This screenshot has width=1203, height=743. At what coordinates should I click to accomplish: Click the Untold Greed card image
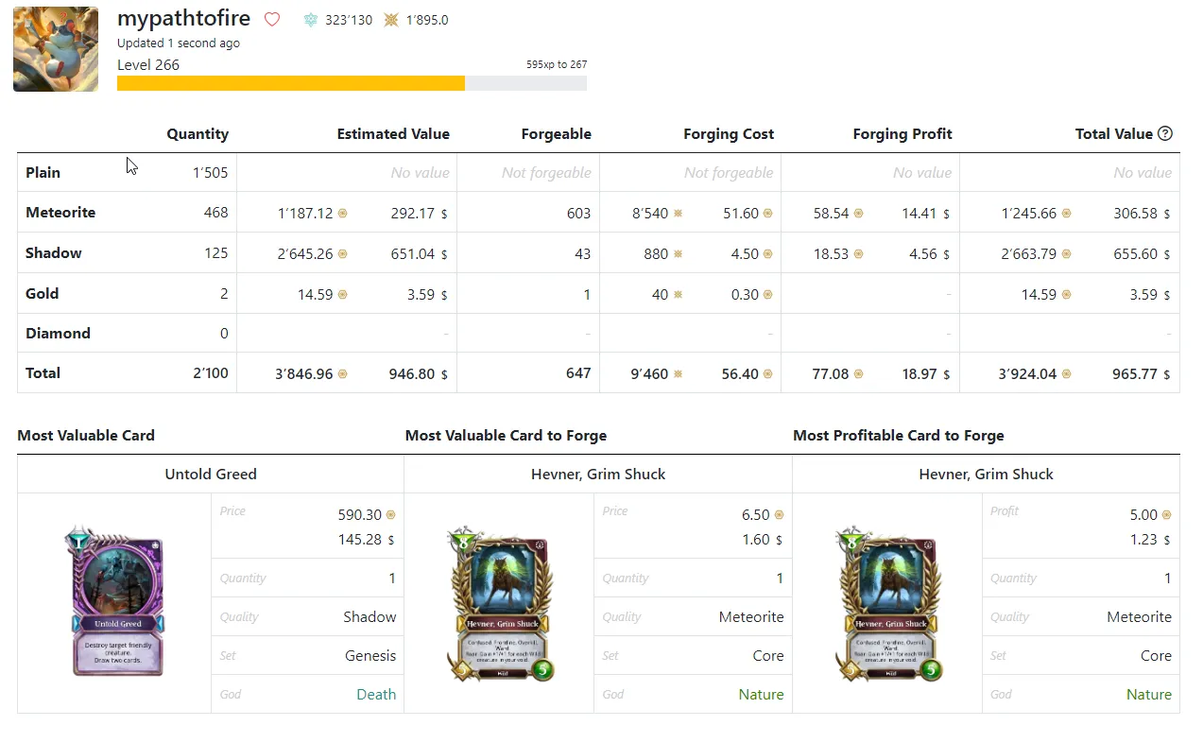click(x=118, y=602)
